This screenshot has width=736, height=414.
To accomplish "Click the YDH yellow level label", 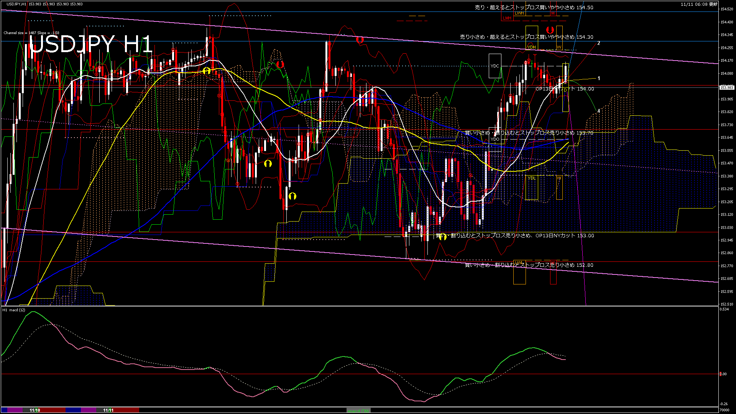I will (531, 47).
